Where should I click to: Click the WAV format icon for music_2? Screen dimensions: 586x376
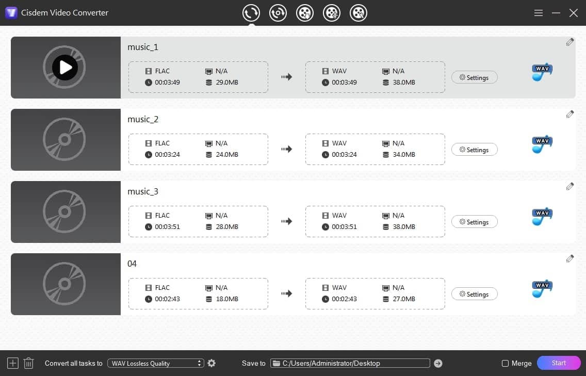pos(542,144)
